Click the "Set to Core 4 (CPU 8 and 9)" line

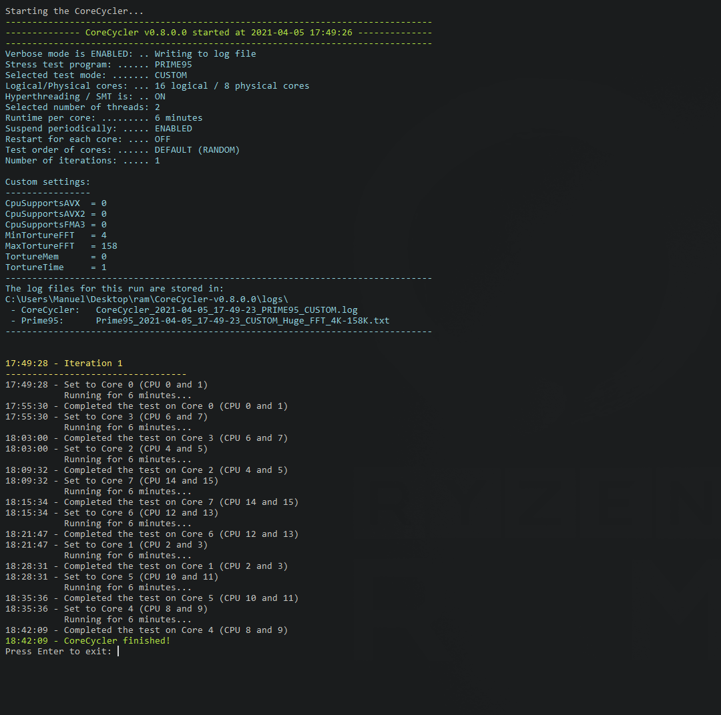[106, 609]
